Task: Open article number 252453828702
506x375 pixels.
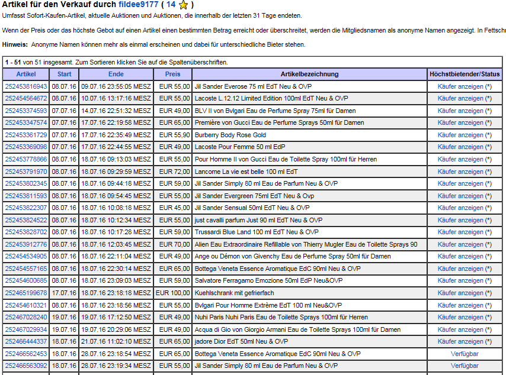Action: [26, 232]
